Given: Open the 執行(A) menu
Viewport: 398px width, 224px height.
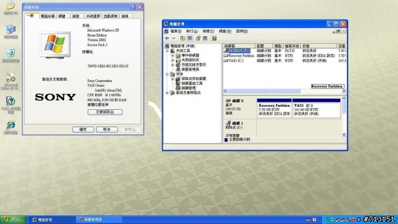Looking at the screenshot, I should coord(192,31).
